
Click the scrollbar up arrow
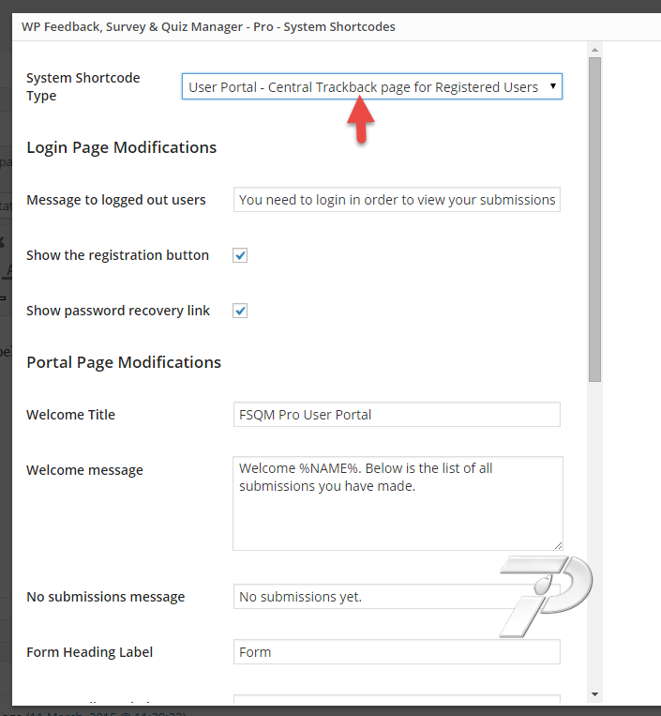click(x=594, y=49)
